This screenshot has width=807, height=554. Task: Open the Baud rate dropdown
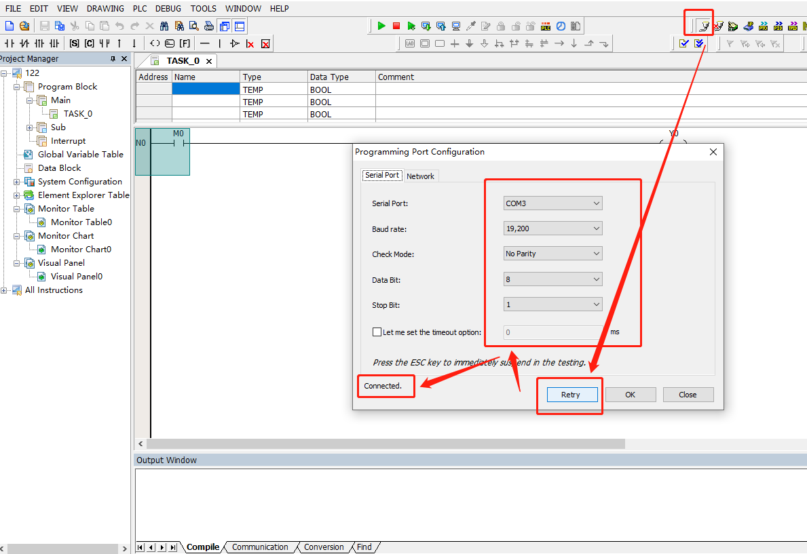click(552, 229)
